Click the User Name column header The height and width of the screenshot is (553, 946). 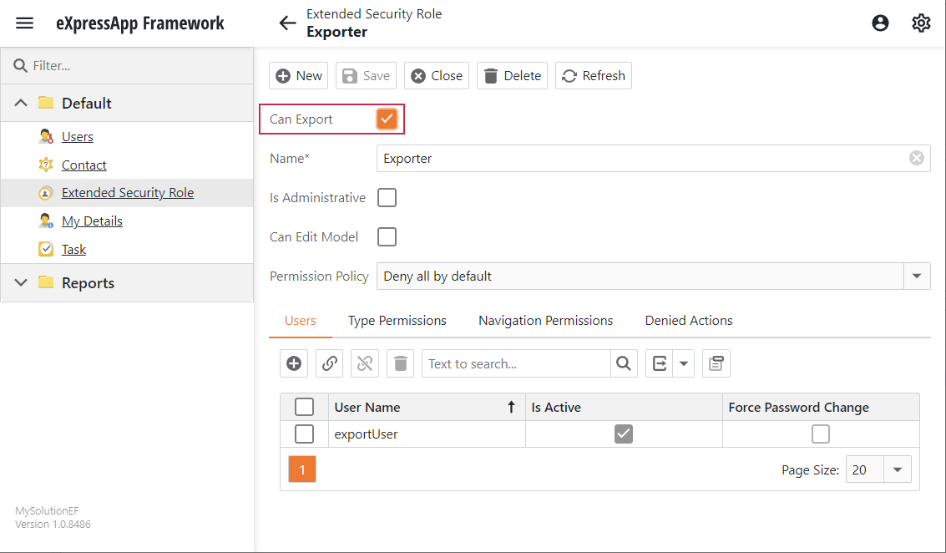[x=427, y=407]
